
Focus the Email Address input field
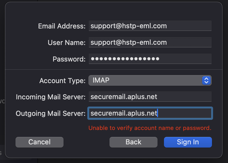[x=150, y=26]
